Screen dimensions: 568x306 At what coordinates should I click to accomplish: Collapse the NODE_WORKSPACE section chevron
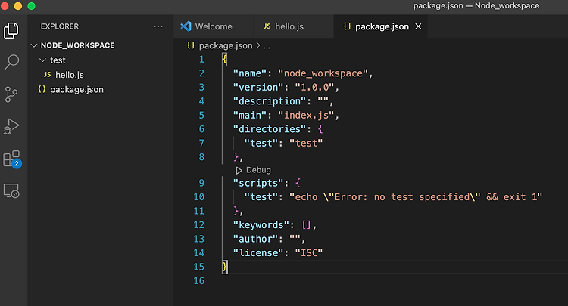click(x=34, y=45)
